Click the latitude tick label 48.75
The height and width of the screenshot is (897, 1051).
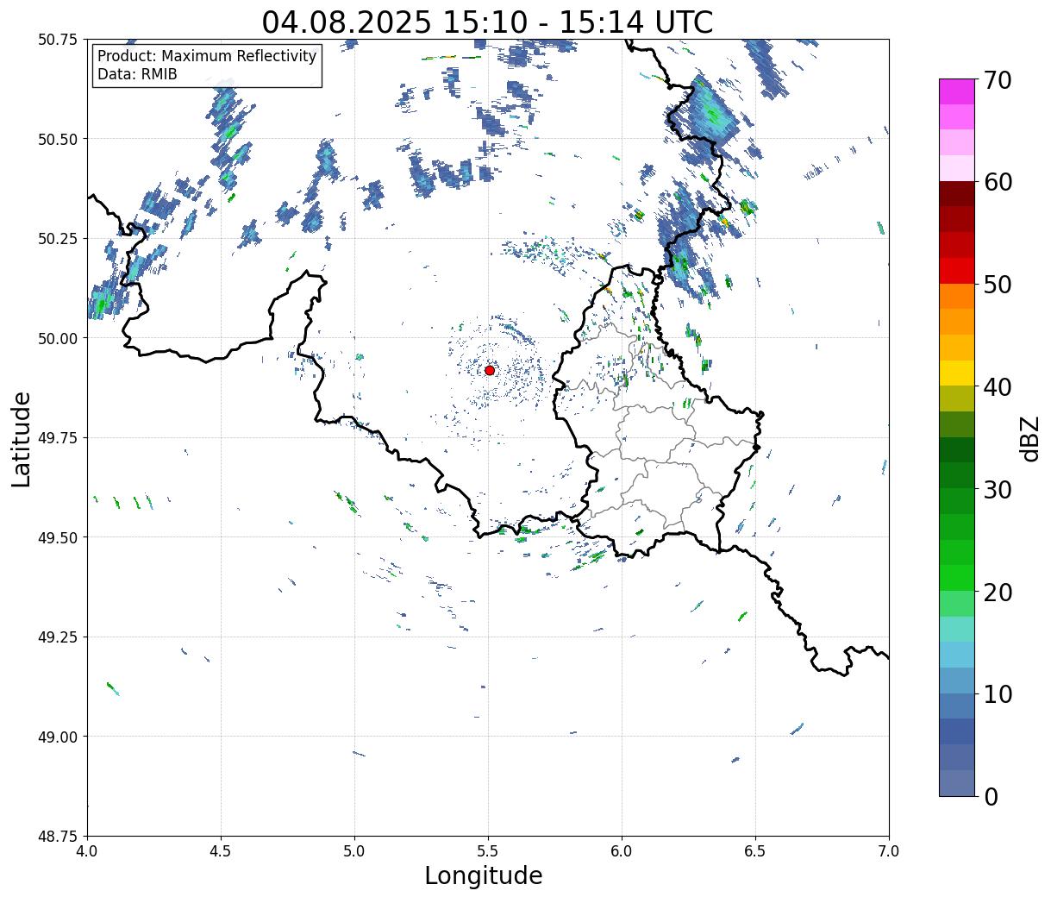click(59, 837)
